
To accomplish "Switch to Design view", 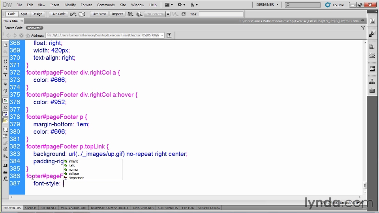I will click(37, 14).
